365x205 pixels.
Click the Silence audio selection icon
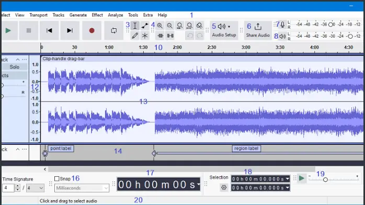pyautogui.click(x=170, y=36)
